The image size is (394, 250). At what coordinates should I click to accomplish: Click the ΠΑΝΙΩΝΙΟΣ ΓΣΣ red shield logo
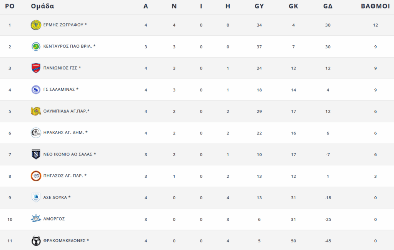36,68
